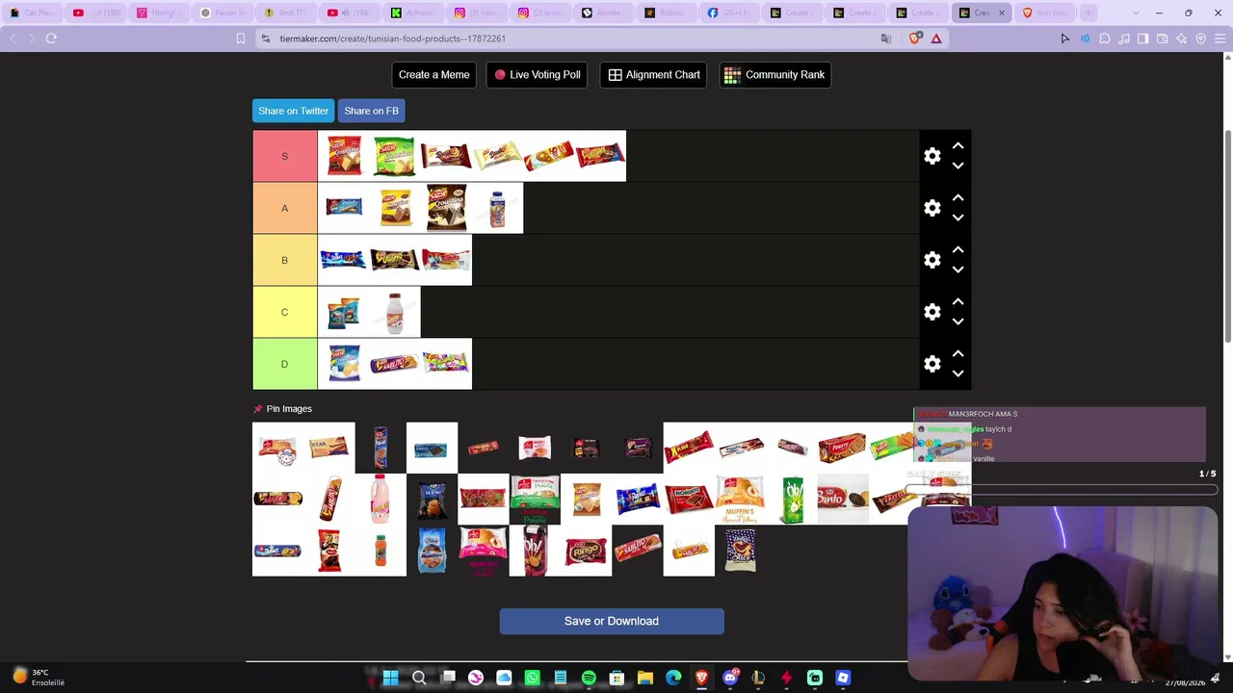Open taskbar Search

[x=419, y=678]
